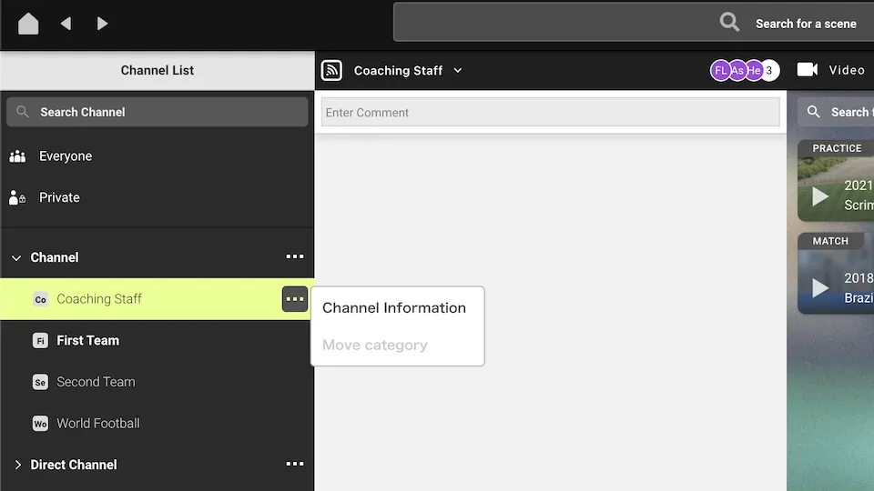Screen dimensions: 874x491
Task: Click the Private lock person icon
Action: [x=17, y=197]
